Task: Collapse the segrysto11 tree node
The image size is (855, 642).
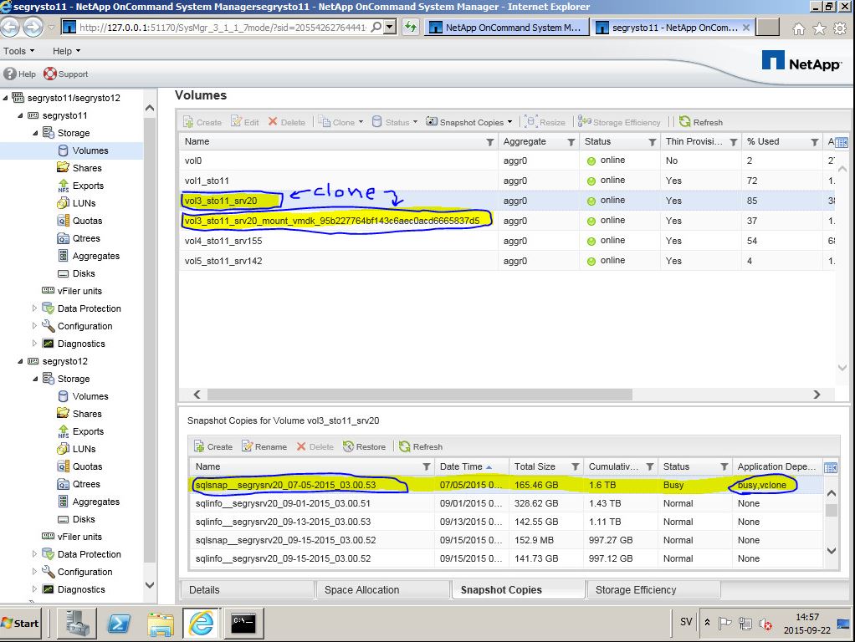Action: [20, 115]
